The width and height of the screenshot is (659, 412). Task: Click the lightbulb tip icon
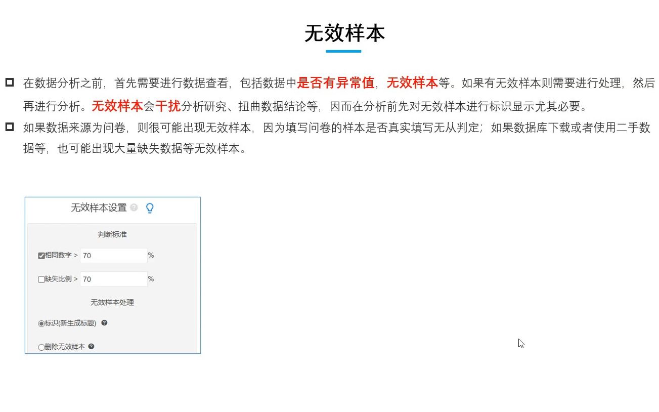point(150,208)
